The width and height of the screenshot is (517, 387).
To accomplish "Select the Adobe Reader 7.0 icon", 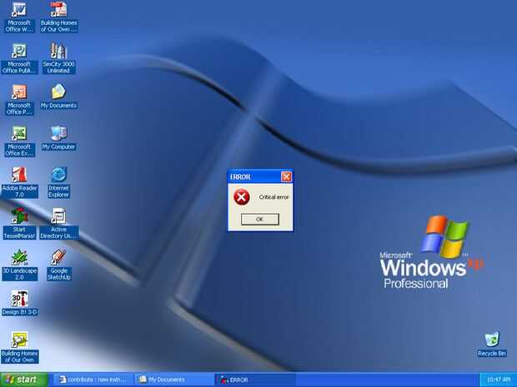I will click(19, 182).
